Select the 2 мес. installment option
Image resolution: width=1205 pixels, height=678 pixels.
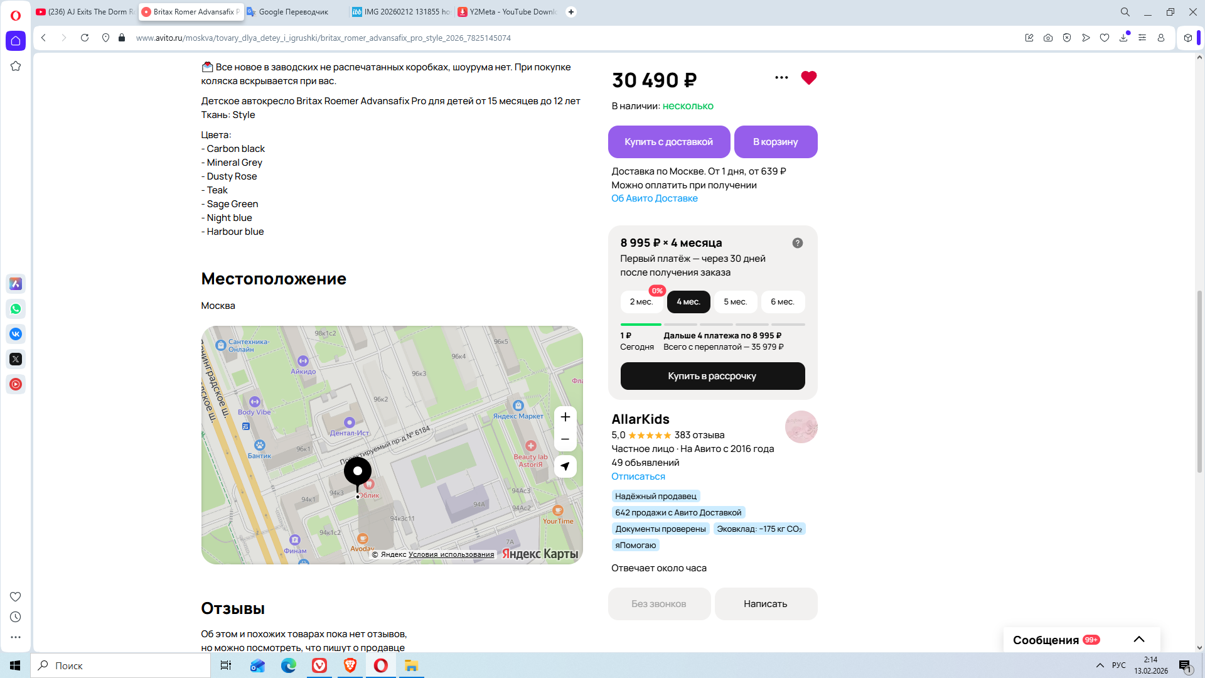(641, 302)
